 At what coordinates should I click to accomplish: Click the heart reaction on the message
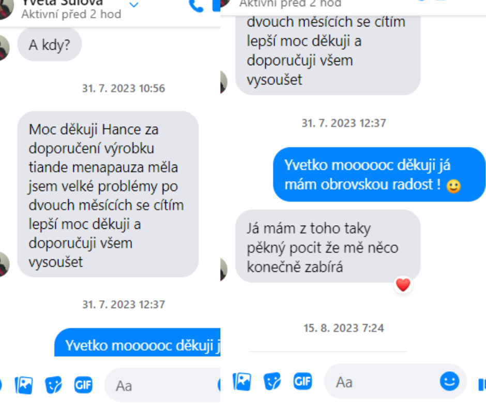click(x=403, y=285)
